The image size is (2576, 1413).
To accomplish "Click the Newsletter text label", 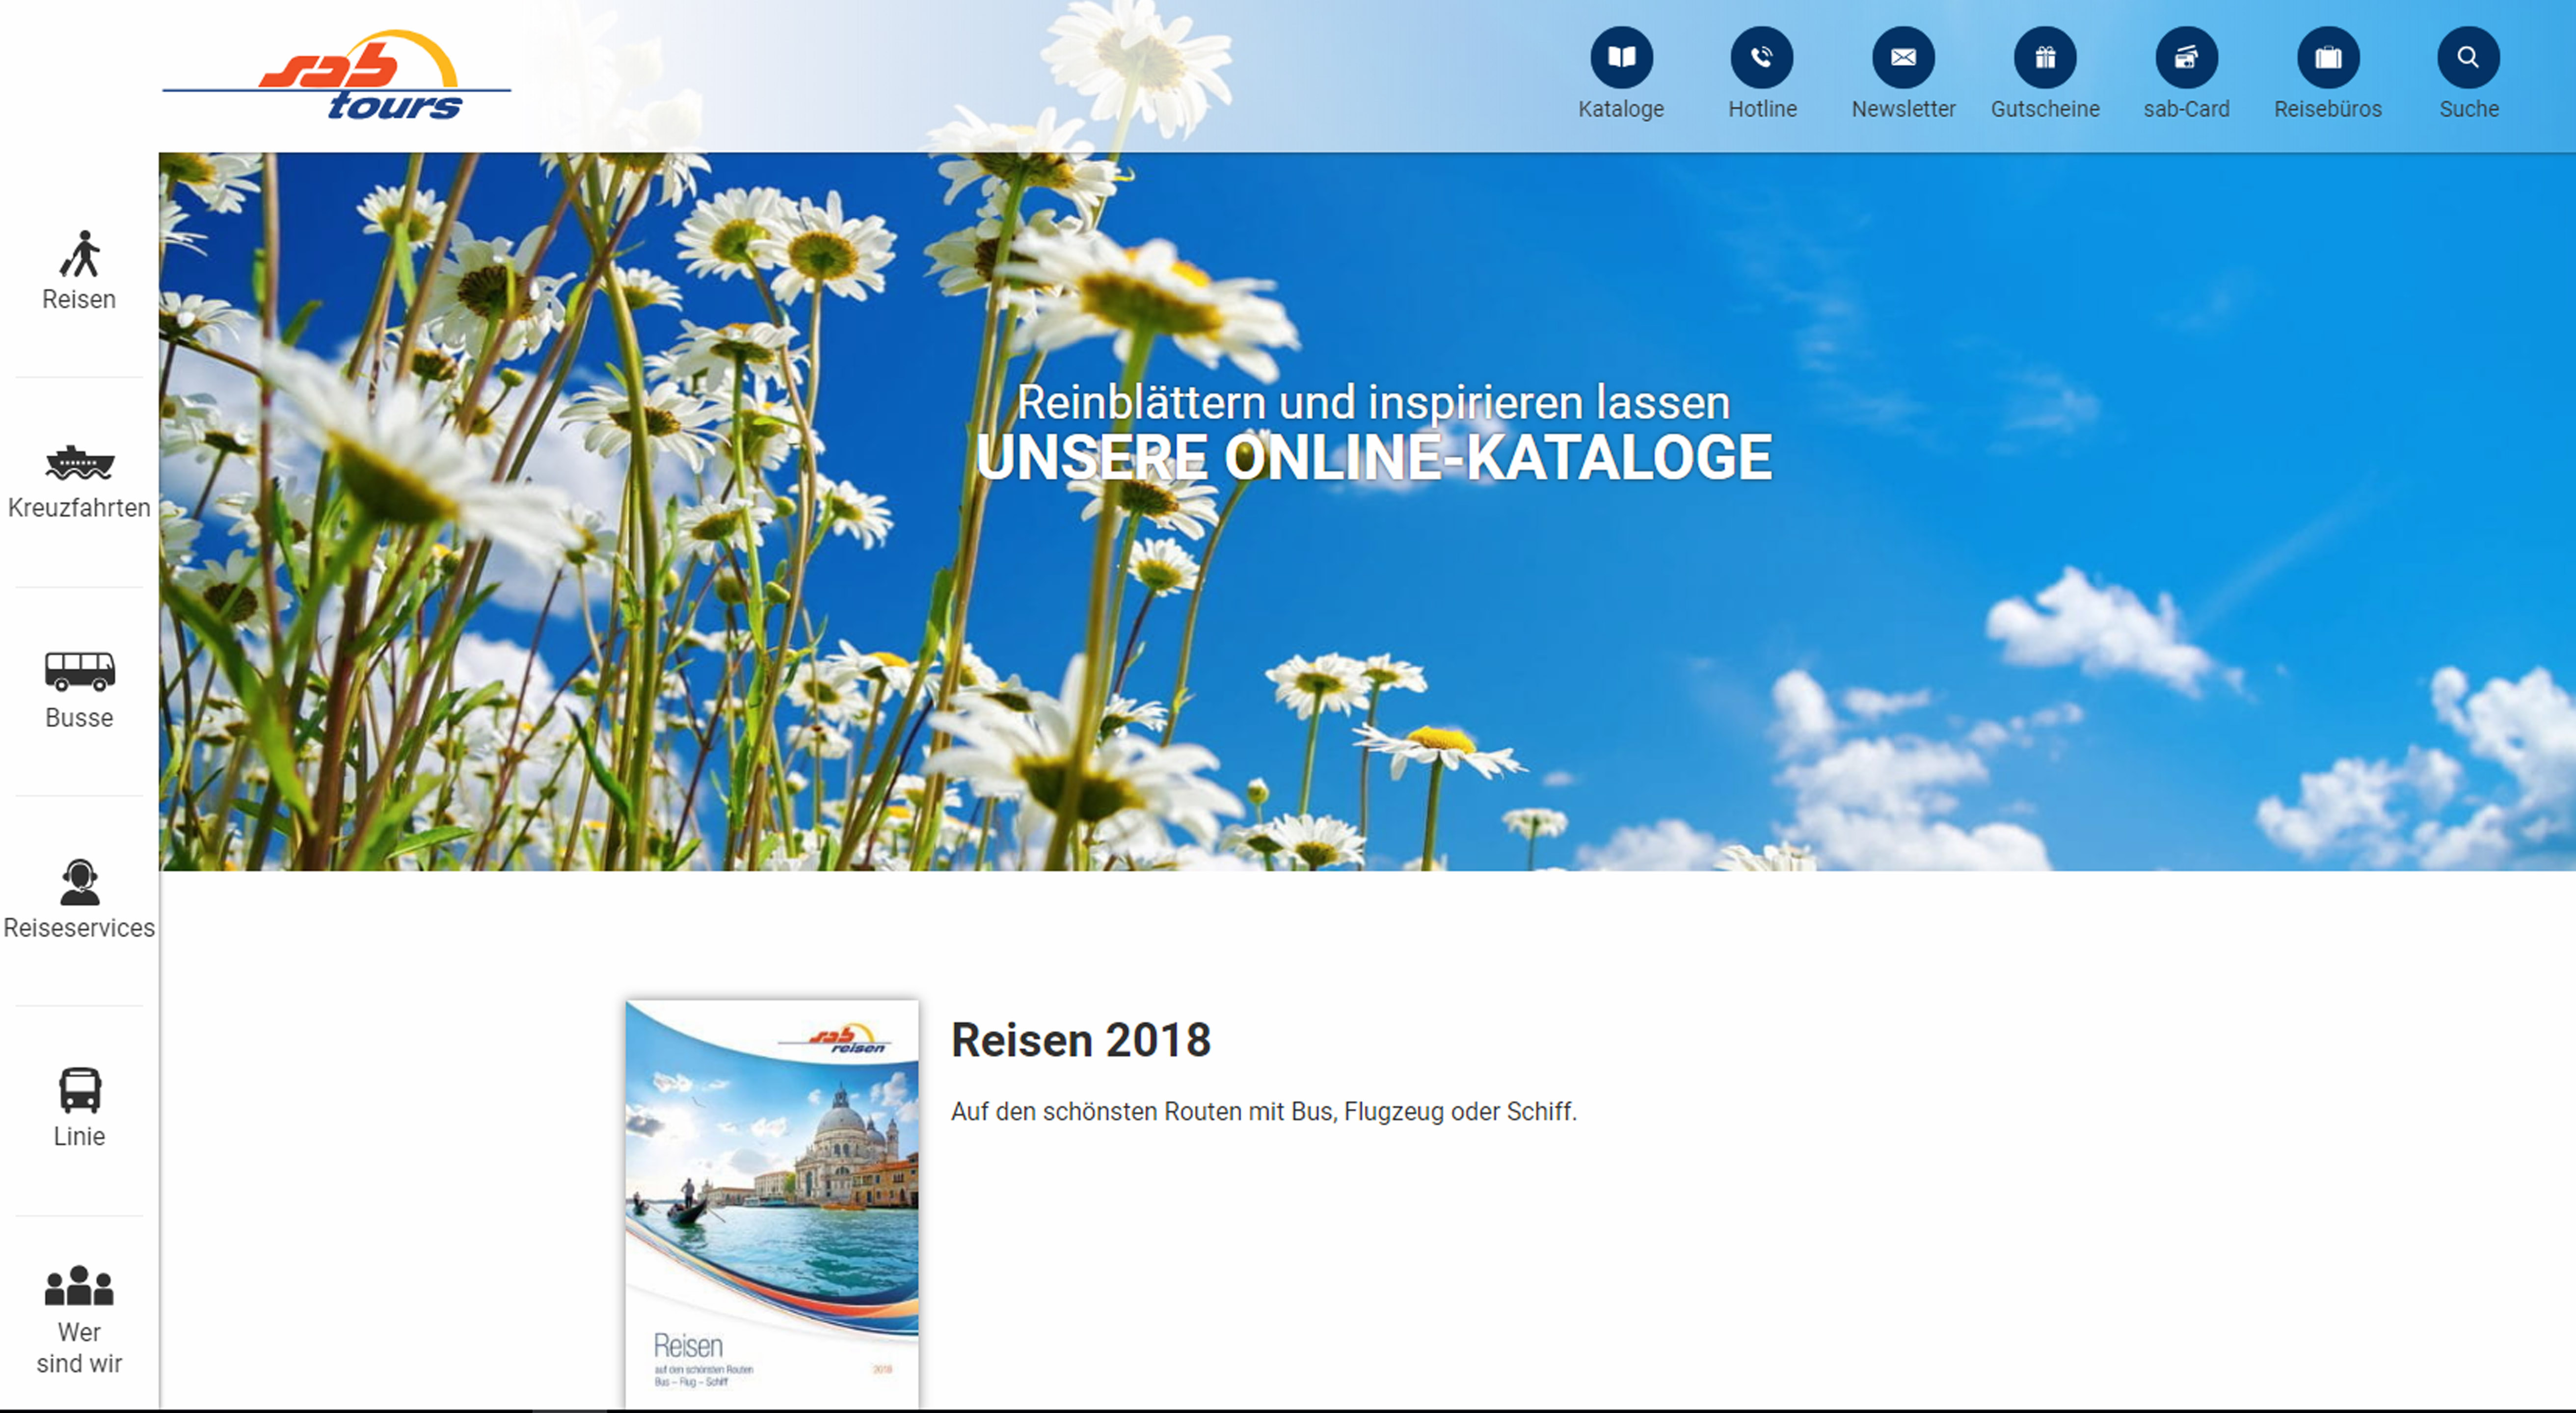I will click(x=1903, y=109).
